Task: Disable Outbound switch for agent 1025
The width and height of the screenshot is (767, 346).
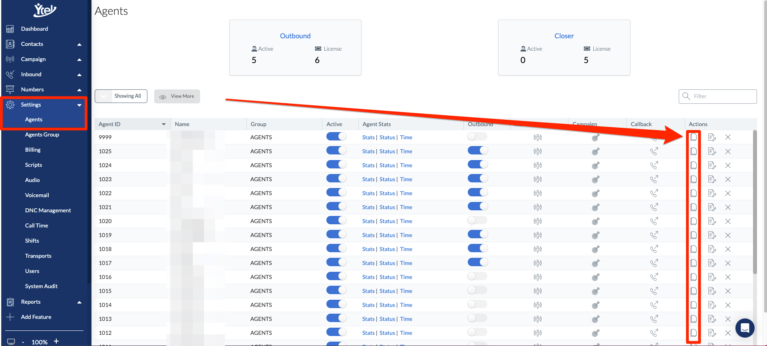Action: pyautogui.click(x=477, y=150)
